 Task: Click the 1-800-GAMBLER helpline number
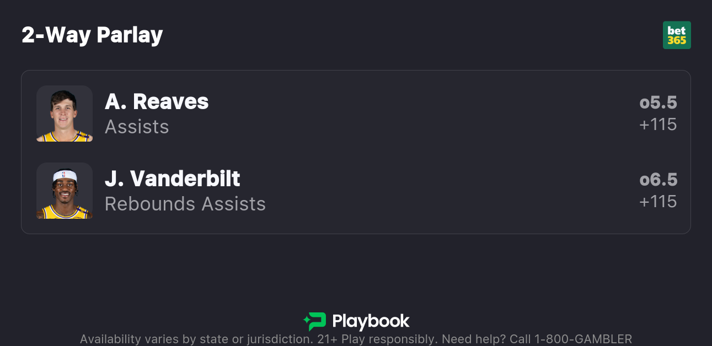[583, 339]
